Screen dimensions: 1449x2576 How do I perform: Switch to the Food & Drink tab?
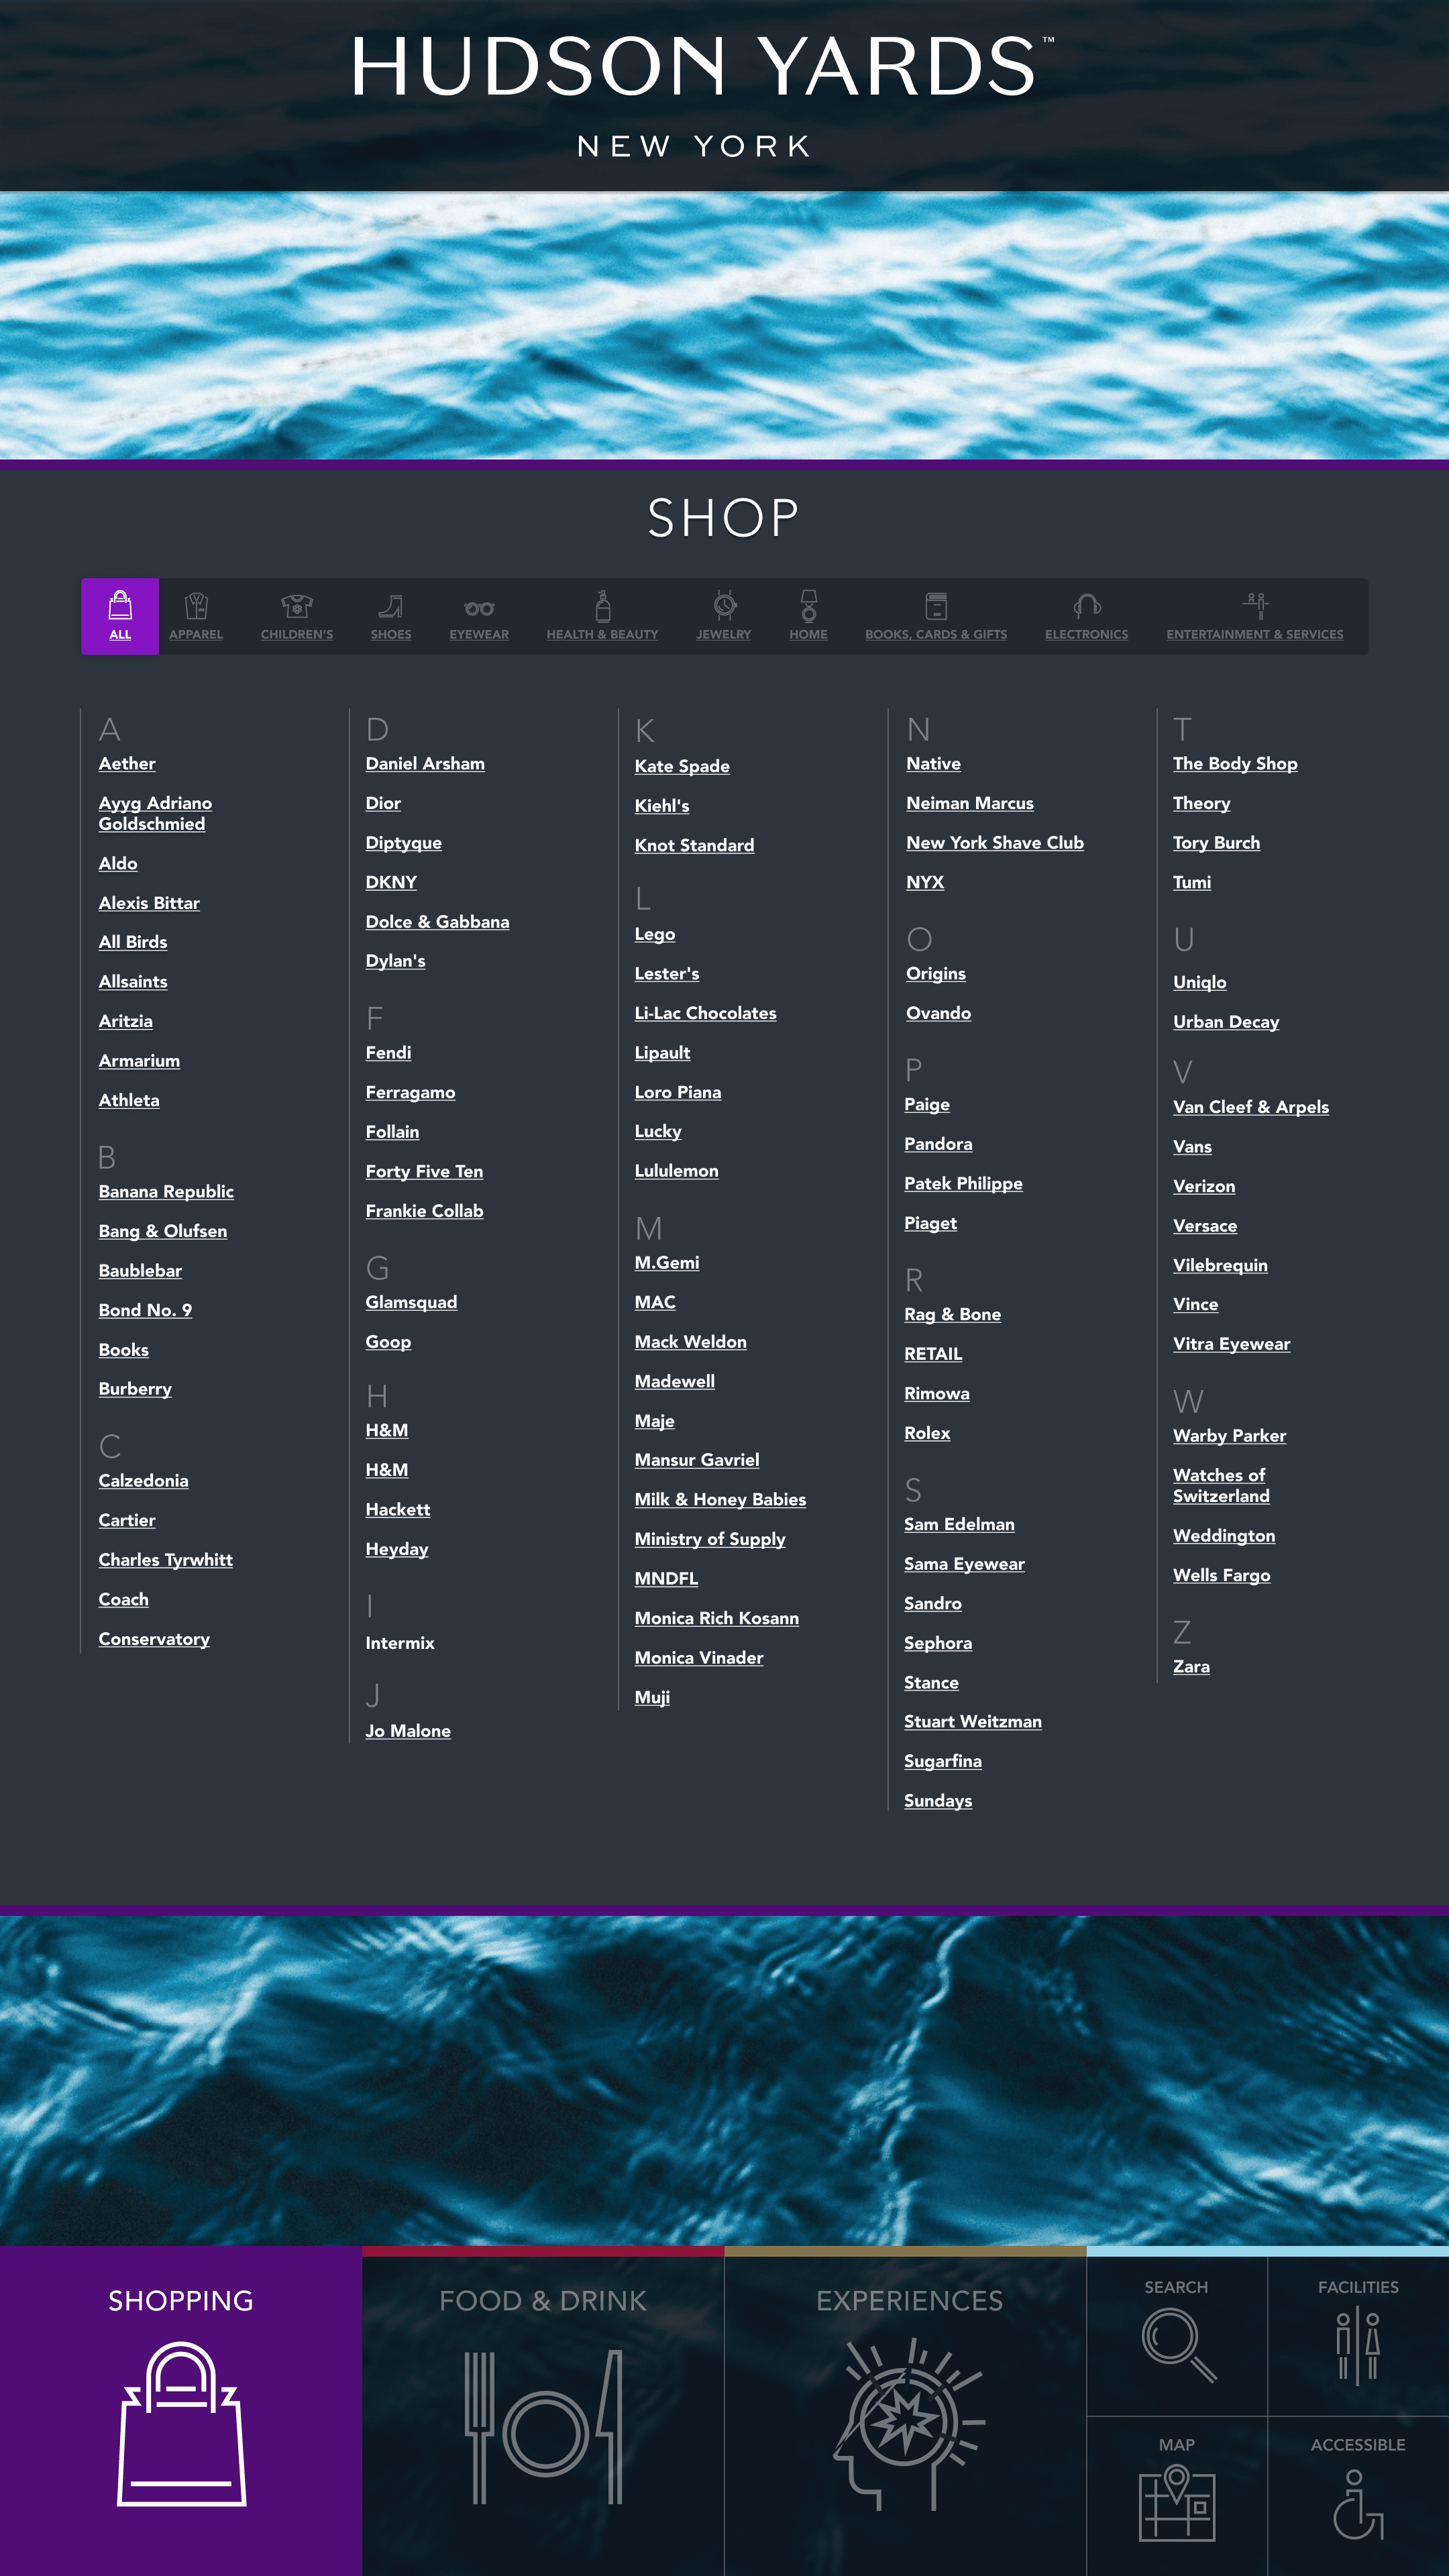(x=543, y=2410)
